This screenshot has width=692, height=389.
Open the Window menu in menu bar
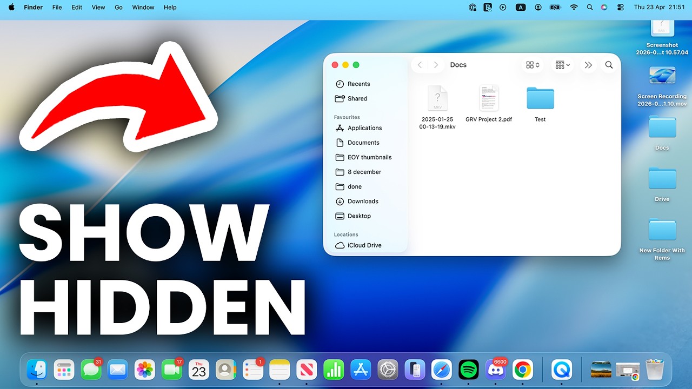pos(143,8)
